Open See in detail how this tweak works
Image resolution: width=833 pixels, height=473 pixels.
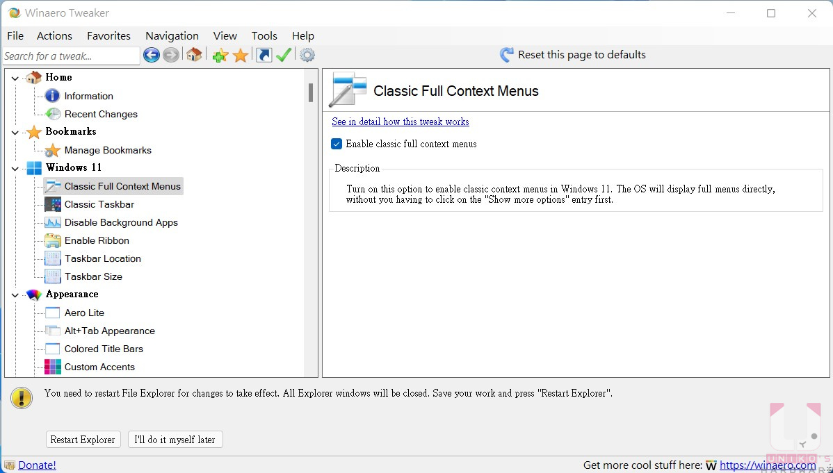(401, 122)
